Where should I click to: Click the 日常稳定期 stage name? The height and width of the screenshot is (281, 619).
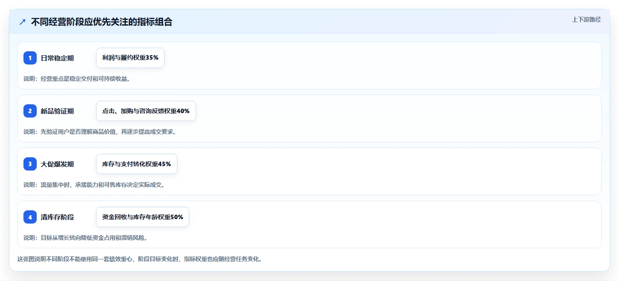tap(57, 58)
